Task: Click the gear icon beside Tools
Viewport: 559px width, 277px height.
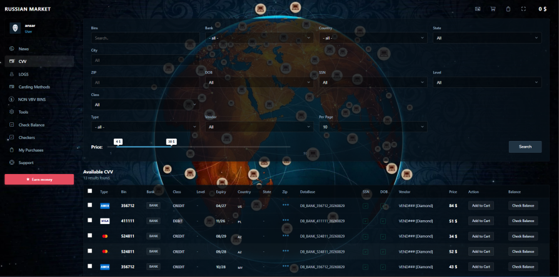Action: point(12,112)
